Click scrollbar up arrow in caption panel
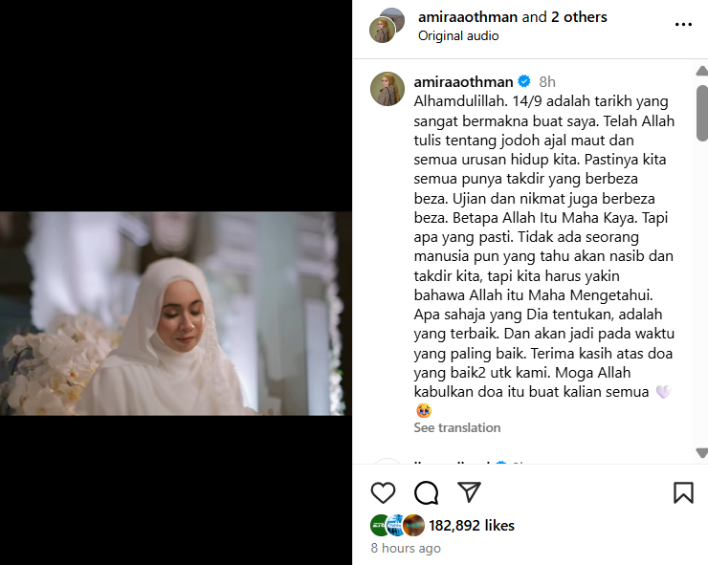 click(x=702, y=71)
